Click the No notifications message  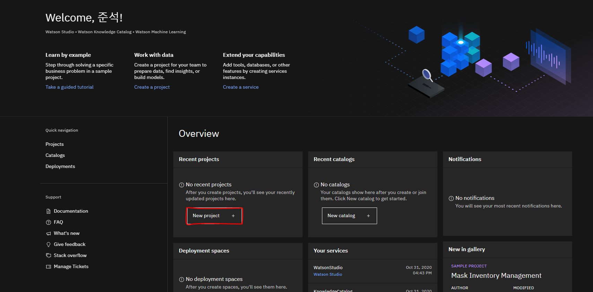tap(475, 198)
